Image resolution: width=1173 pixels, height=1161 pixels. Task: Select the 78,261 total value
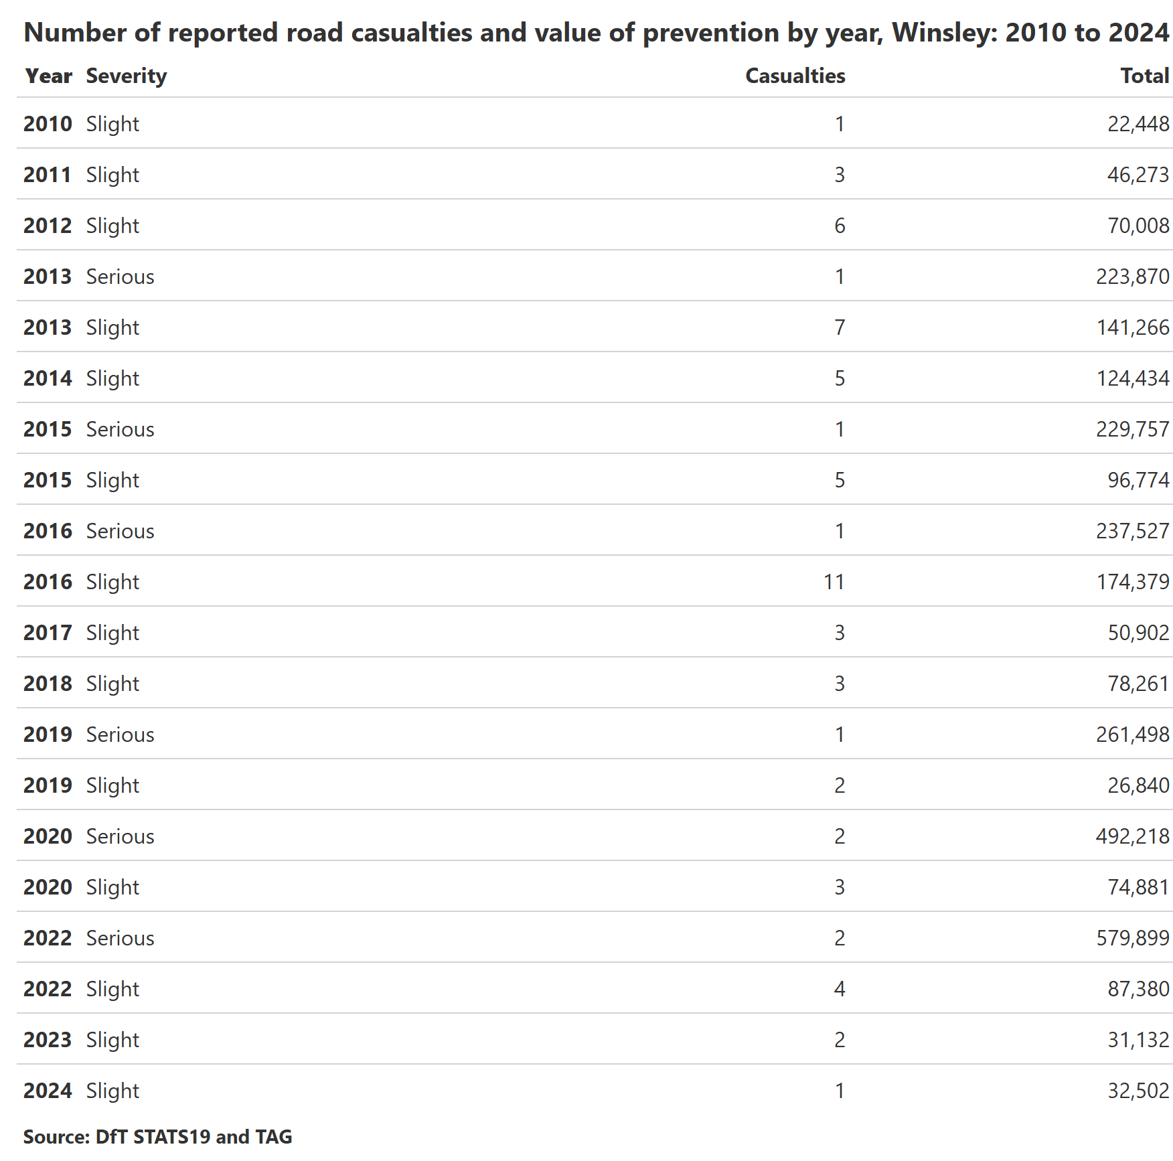(1138, 684)
